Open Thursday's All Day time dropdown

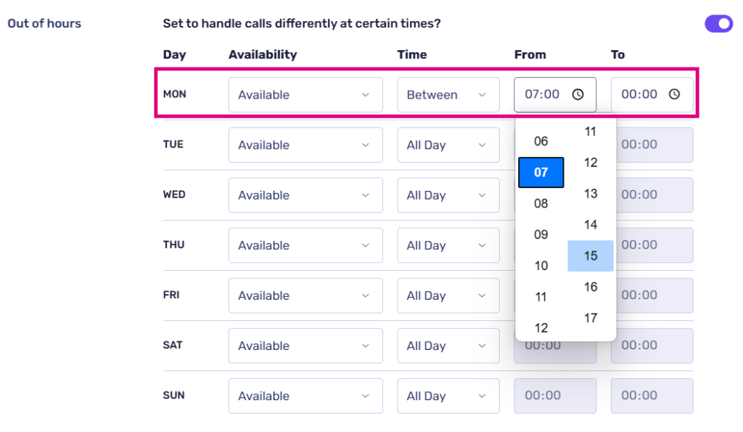click(448, 245)
